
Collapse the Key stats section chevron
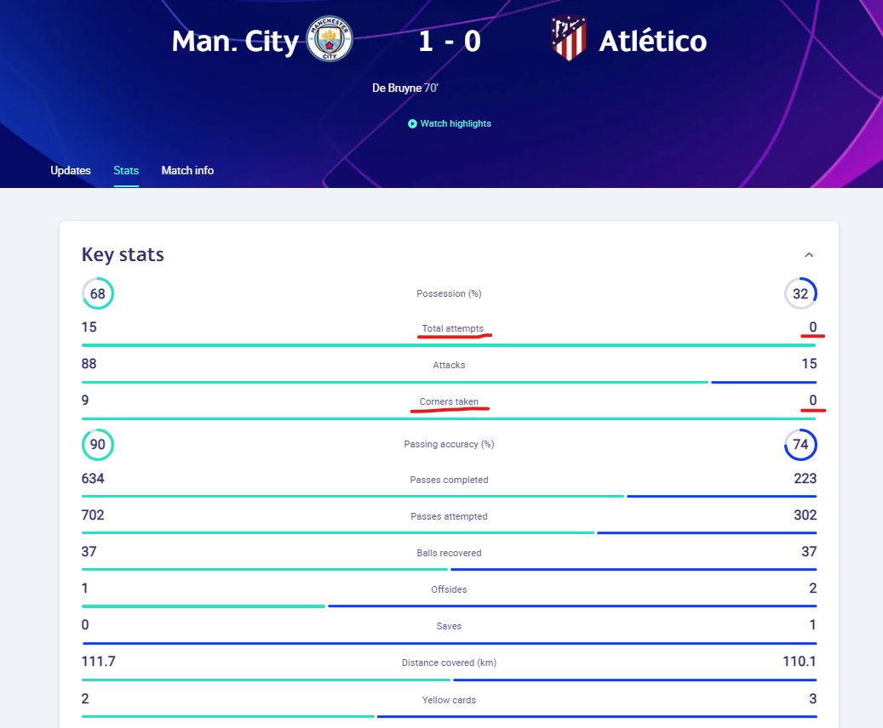click(809, 254)
